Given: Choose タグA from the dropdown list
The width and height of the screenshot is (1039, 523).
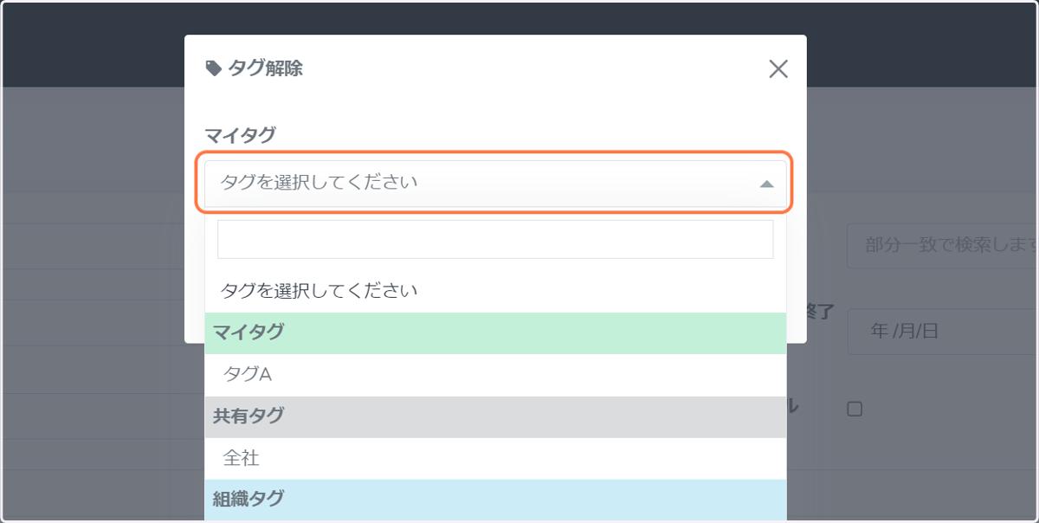Looking at the screenshot, I should (495, 375).
